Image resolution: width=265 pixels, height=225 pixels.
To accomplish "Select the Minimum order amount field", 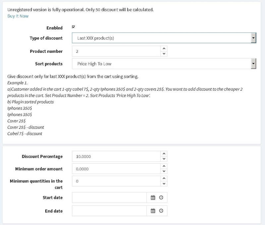I will (x=116, y=169).
